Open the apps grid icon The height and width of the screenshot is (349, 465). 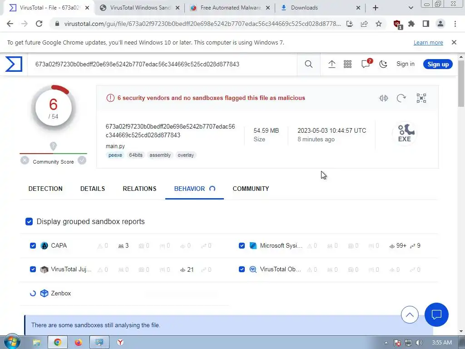click(347, 64)
